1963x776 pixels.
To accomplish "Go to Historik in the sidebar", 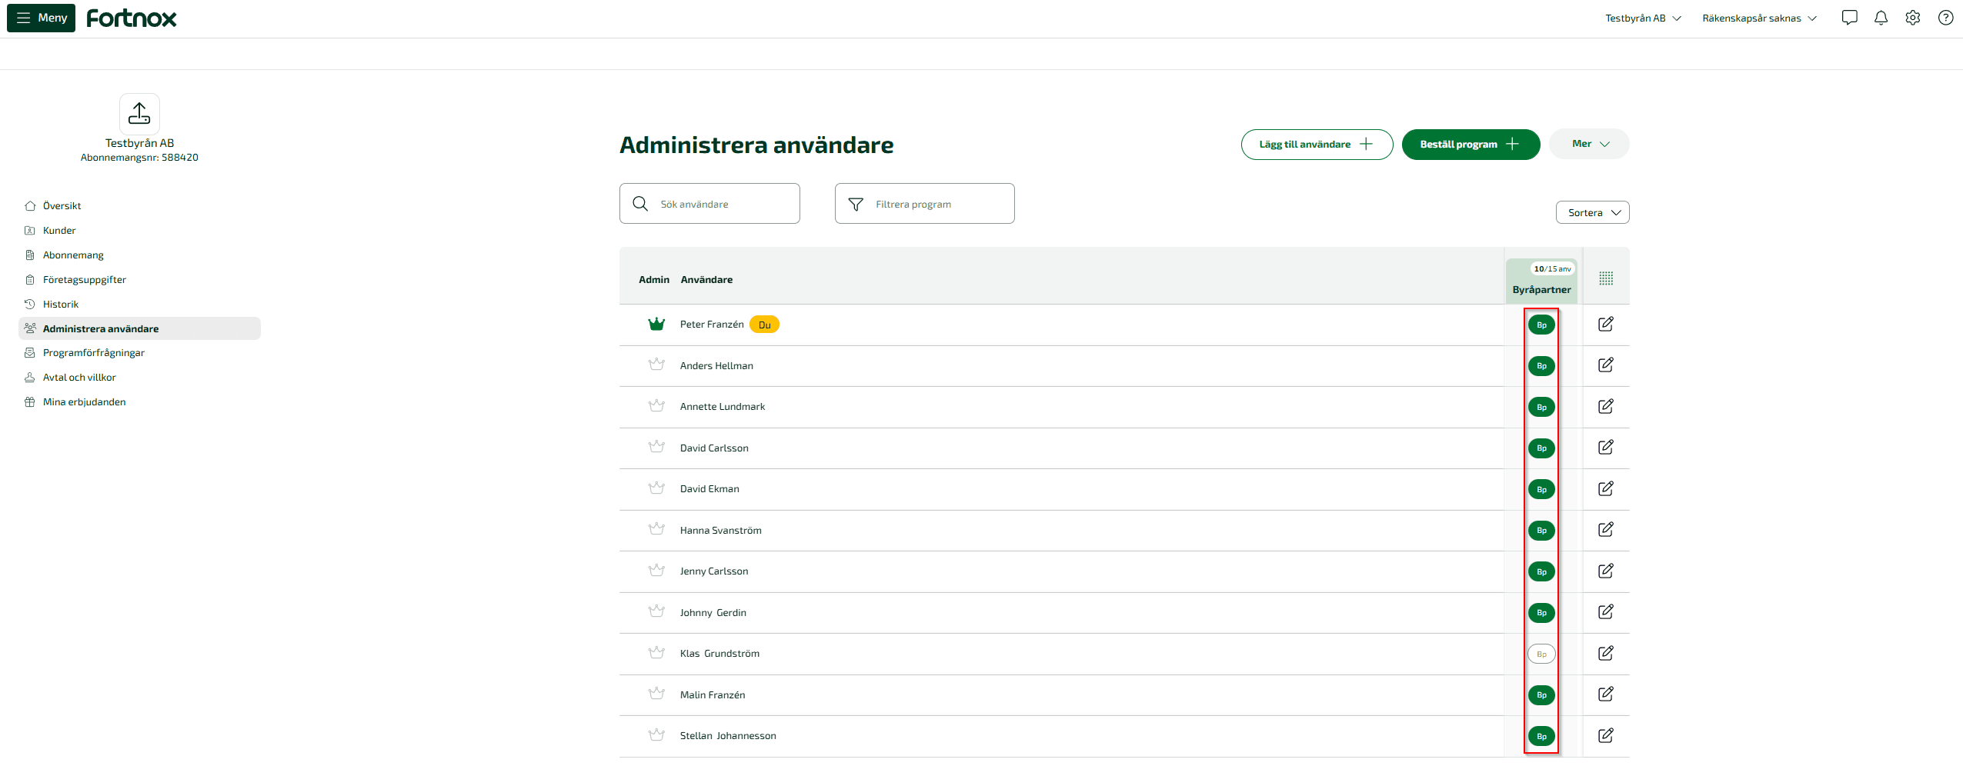I will 61,305.
